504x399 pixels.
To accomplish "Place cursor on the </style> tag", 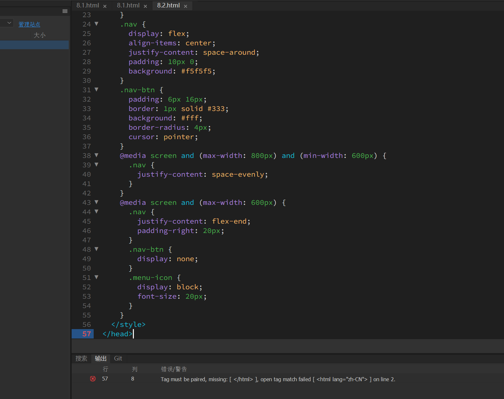I will point(128,325).
